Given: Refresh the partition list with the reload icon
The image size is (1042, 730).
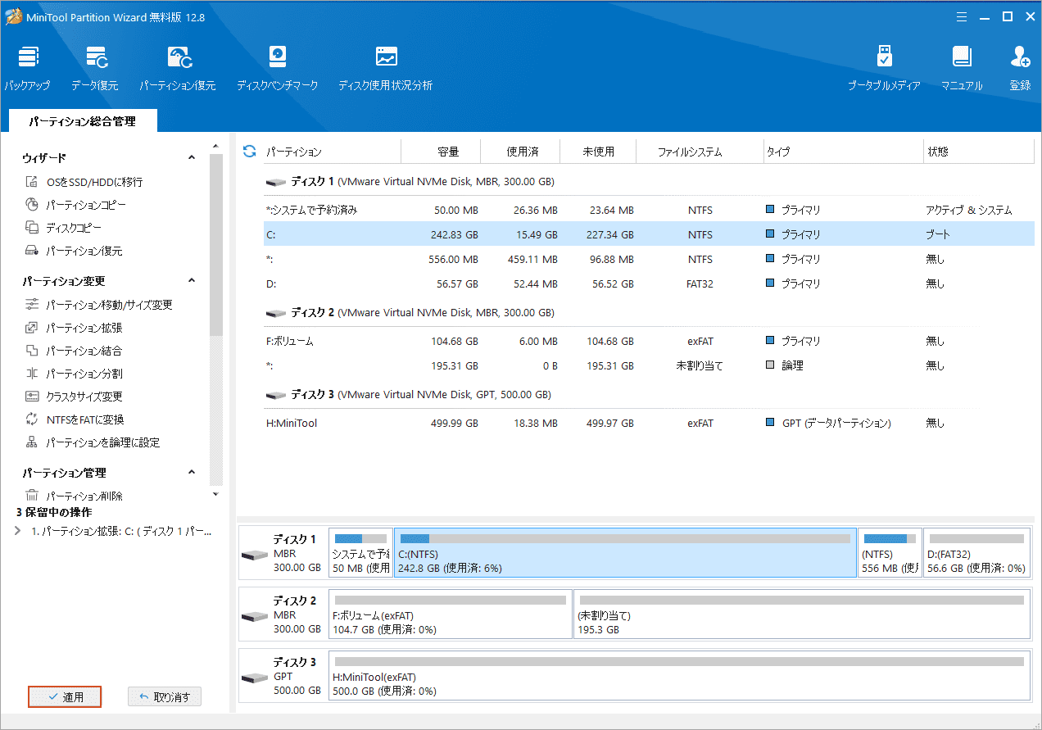Looking at the screenshot, I should click(250, 152).
